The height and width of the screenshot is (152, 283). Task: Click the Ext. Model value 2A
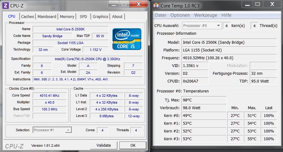88,73
